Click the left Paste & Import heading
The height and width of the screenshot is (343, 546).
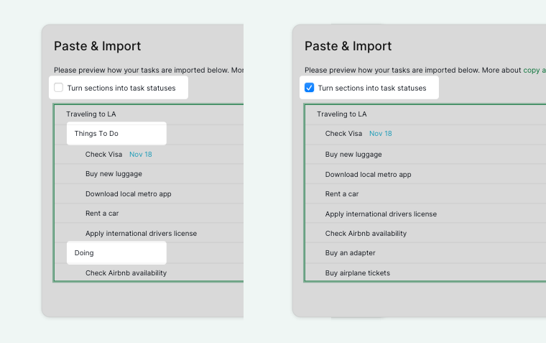coord(98,46)
